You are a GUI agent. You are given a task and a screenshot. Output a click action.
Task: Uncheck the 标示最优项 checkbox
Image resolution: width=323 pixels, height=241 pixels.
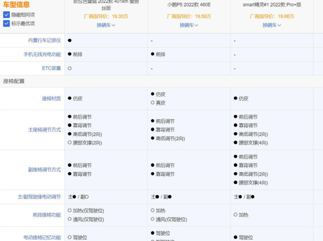coord(6,24)
